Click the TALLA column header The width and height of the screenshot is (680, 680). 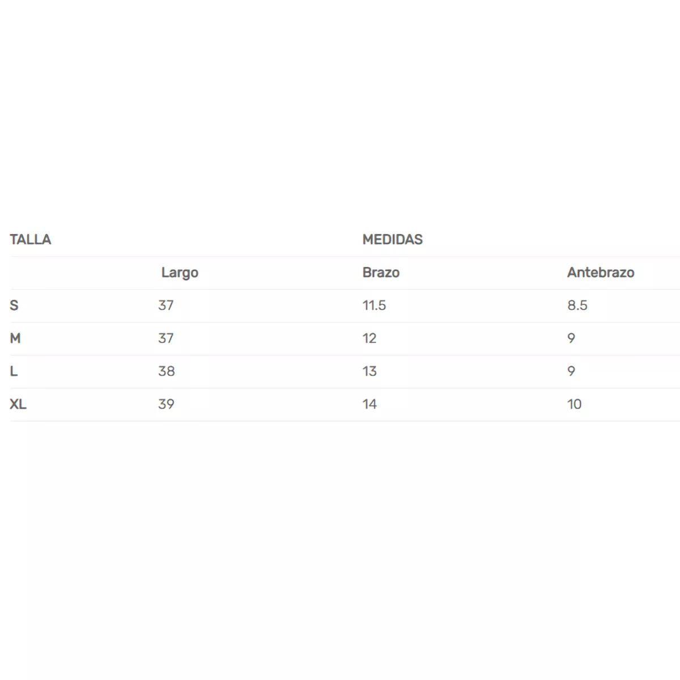pyautogui.click(x=31, y=240)
